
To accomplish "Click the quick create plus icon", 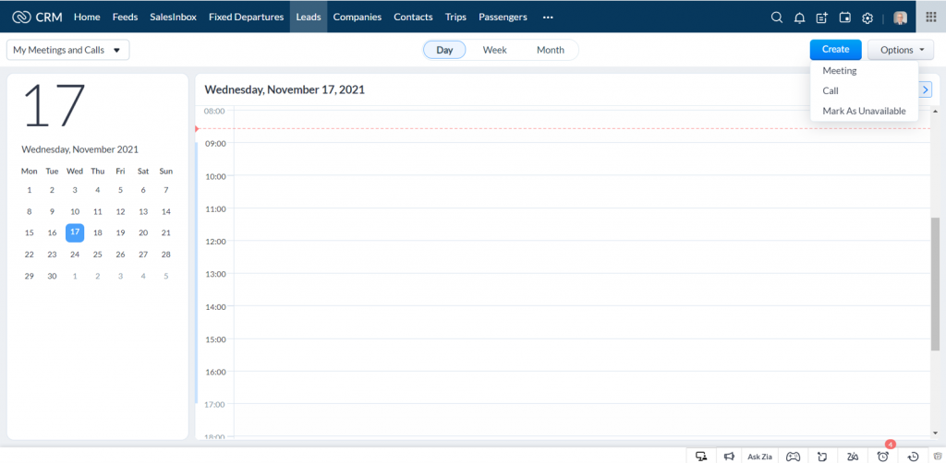I will [821, 18].
